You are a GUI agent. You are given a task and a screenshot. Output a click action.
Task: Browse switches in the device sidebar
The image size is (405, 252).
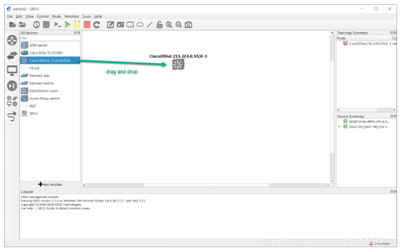tap(12, 55)
